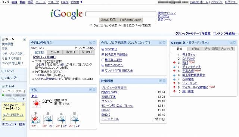Click クラシックからテーマを変更 link
Viewport: 239px width, 137px height.
click(193, 34)
